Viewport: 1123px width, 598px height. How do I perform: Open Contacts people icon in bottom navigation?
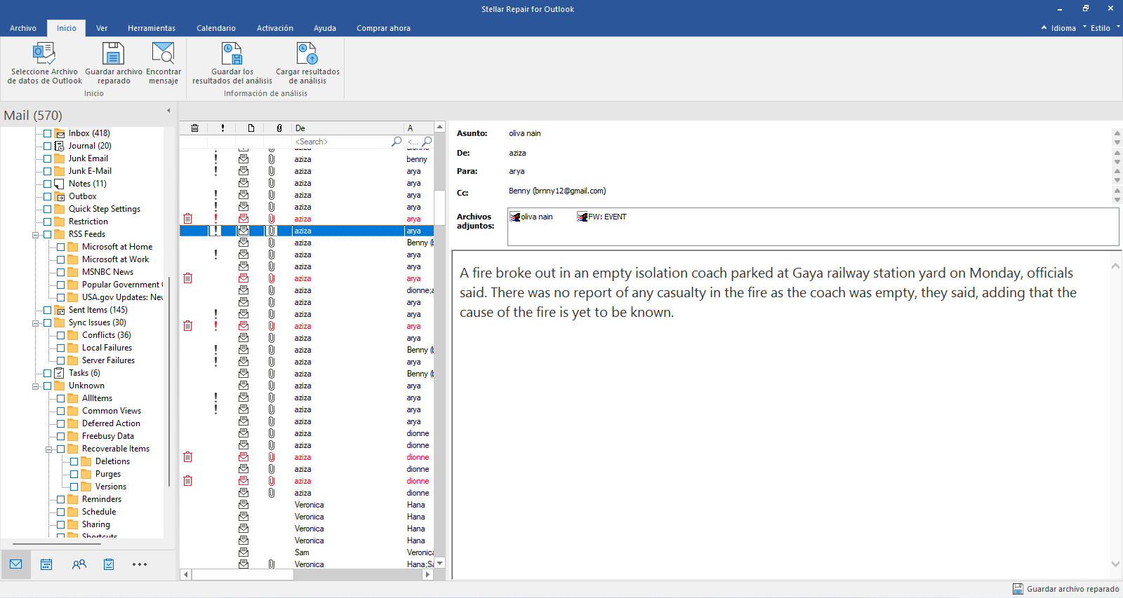pos(79,564)
